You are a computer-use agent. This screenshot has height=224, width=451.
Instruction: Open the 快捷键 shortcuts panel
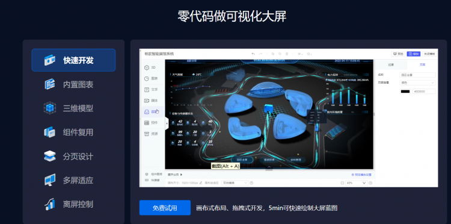click(x=153, y=180)
